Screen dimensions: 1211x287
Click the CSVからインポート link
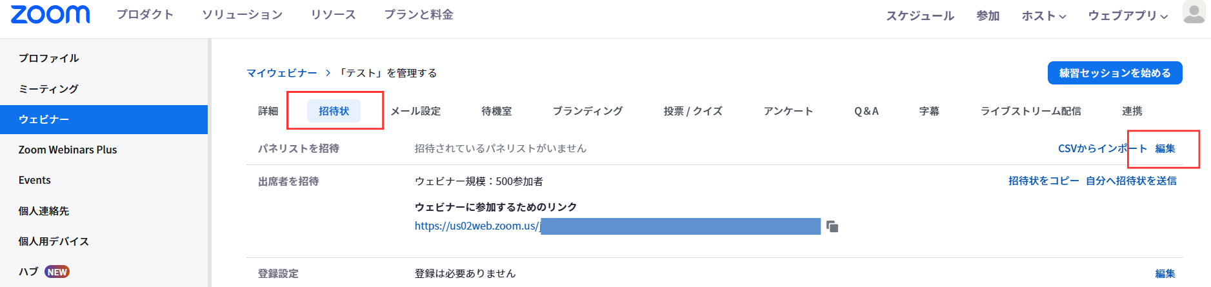(1102, 148)
